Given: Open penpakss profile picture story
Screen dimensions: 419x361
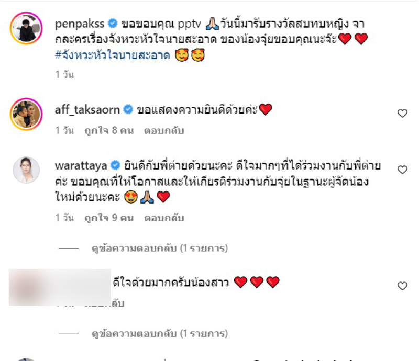Looking at the screenshot, I should pos(26,28).
